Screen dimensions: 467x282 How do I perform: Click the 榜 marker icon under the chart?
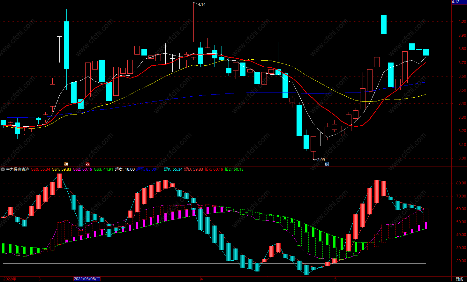66,164
